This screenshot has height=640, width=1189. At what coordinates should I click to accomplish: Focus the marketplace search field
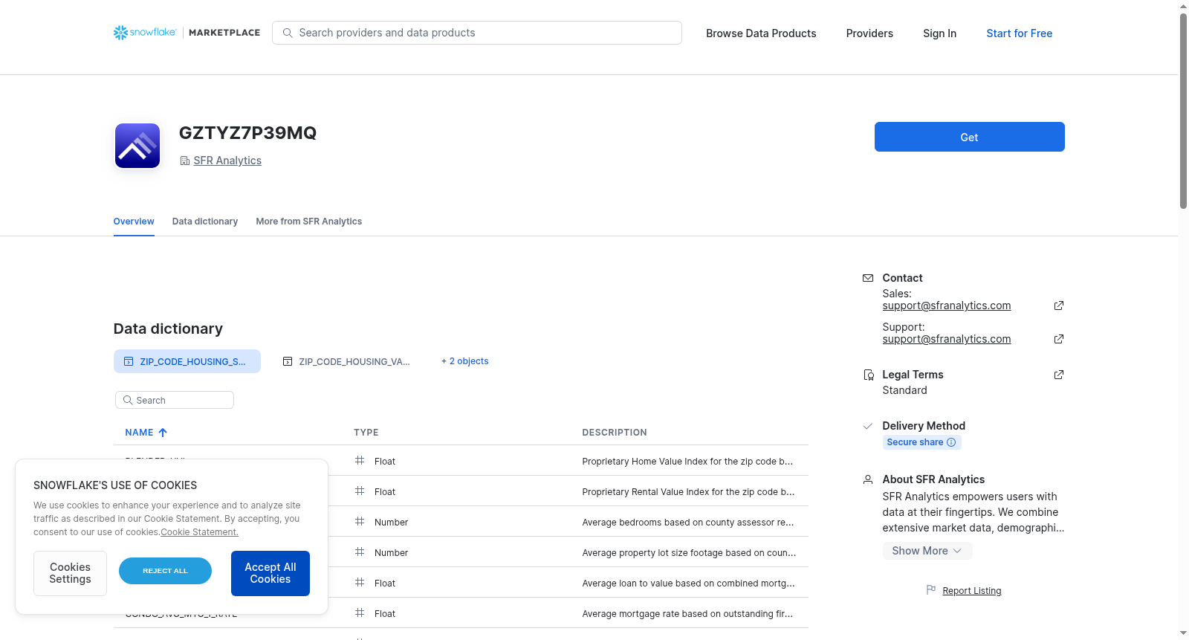tap(477, 33)
